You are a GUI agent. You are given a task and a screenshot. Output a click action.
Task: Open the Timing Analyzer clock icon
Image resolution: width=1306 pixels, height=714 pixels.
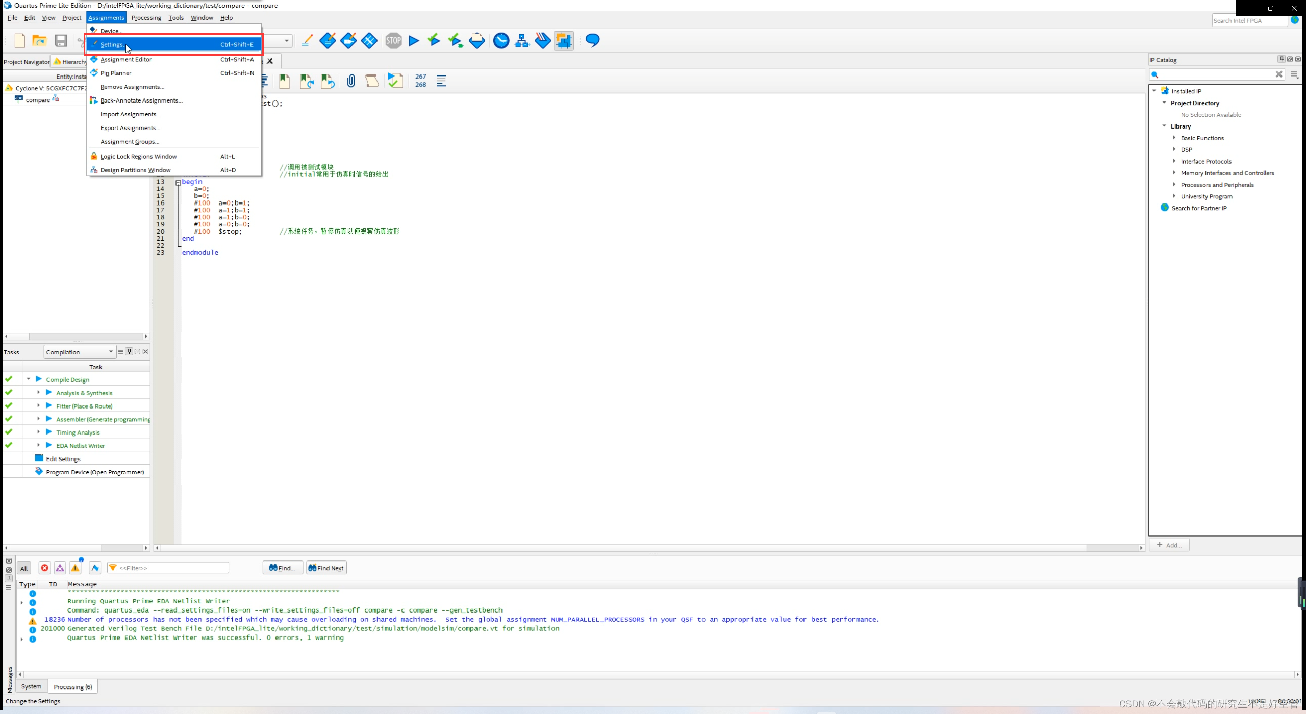[501, 41]
